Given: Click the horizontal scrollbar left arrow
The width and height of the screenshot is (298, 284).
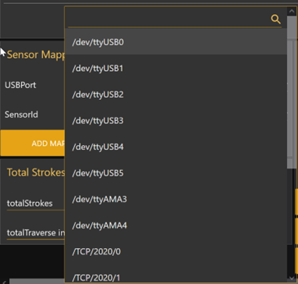Looking at the screenshot, I should pyautogui.click(x=5, y=282).
